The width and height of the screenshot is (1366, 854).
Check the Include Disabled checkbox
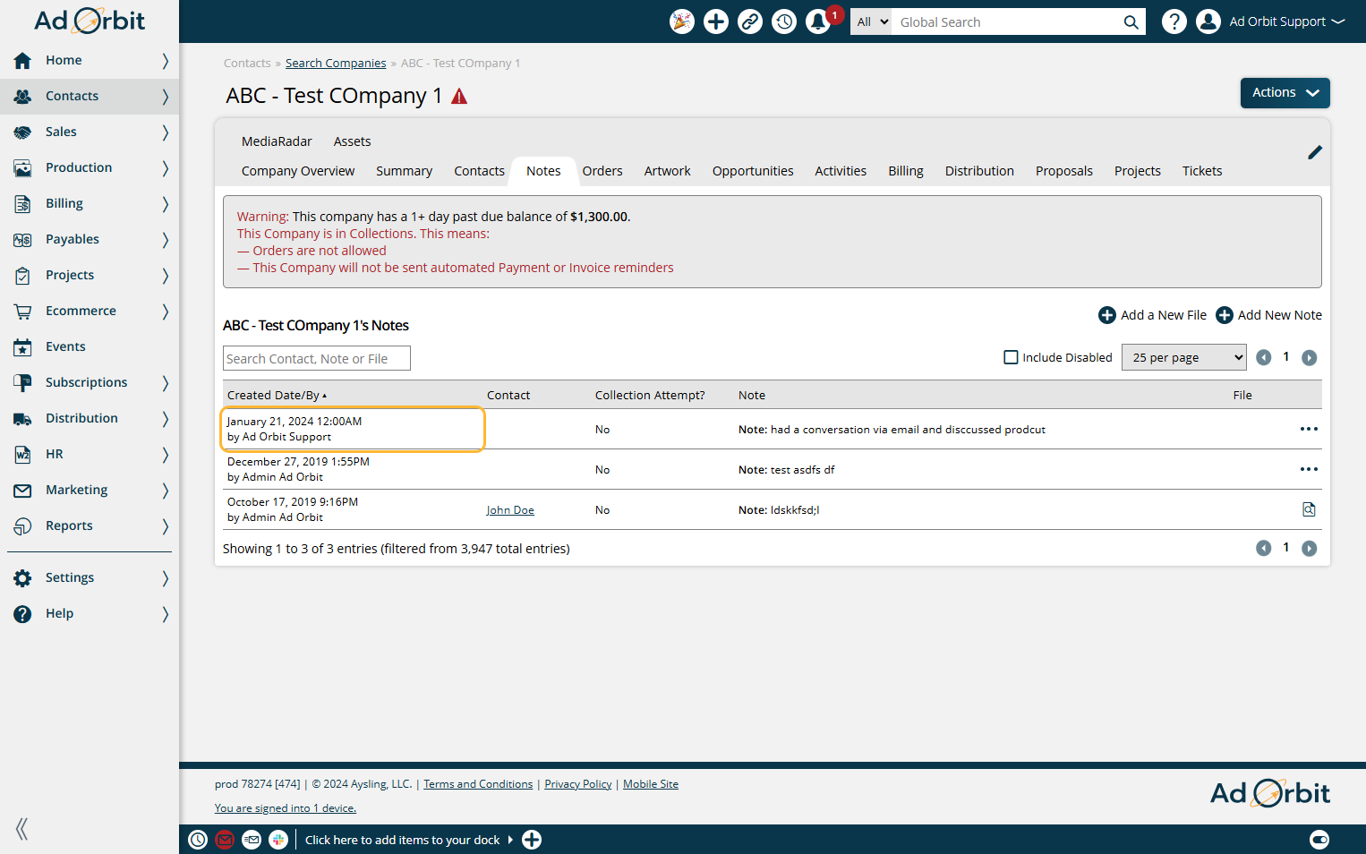[1012, 357]
